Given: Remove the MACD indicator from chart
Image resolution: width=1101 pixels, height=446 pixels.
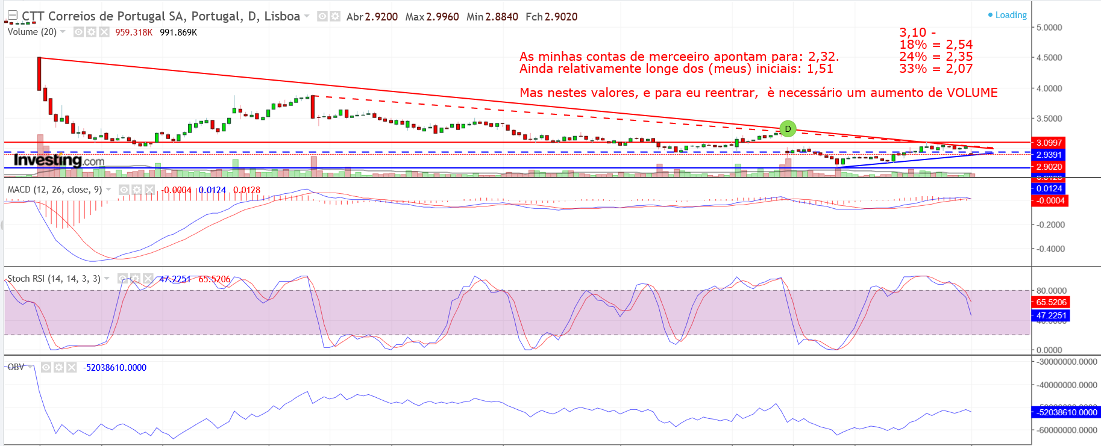Looking at the screenshot, I should [x=149, y=190].
